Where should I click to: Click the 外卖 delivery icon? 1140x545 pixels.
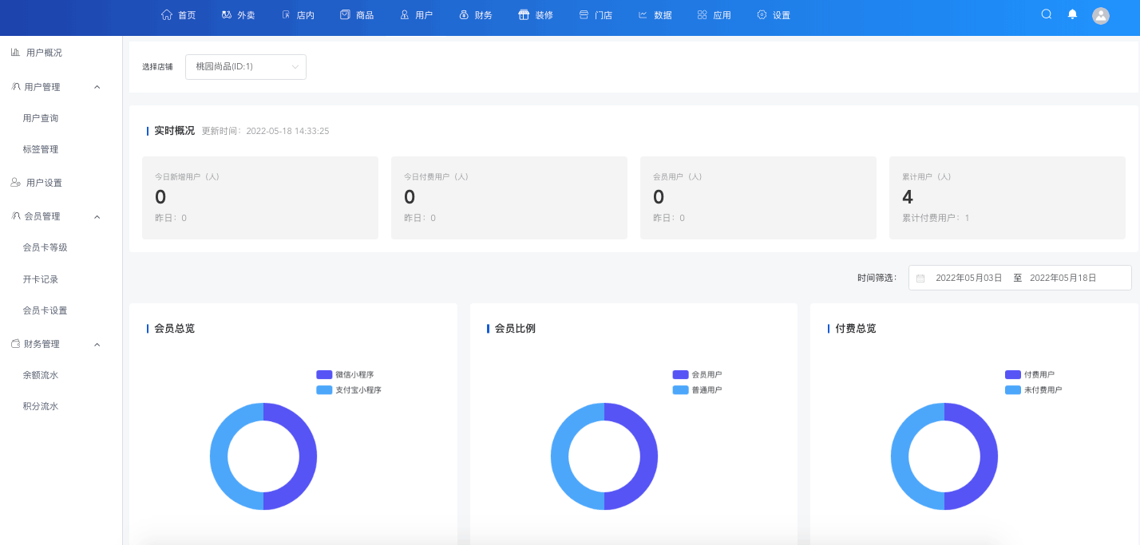point(227,14)
